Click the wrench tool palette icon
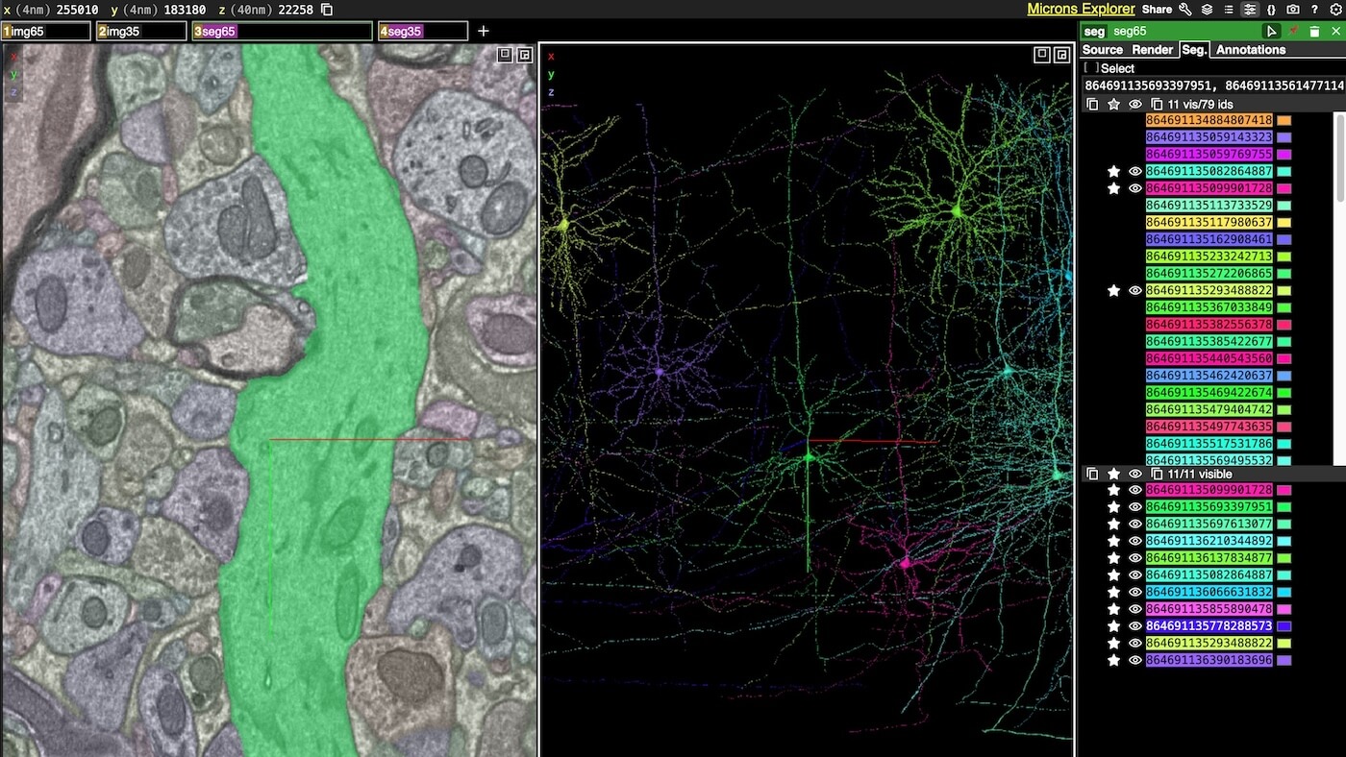The height and width of the screenshot is (757, 1346). pos(1185,10)
